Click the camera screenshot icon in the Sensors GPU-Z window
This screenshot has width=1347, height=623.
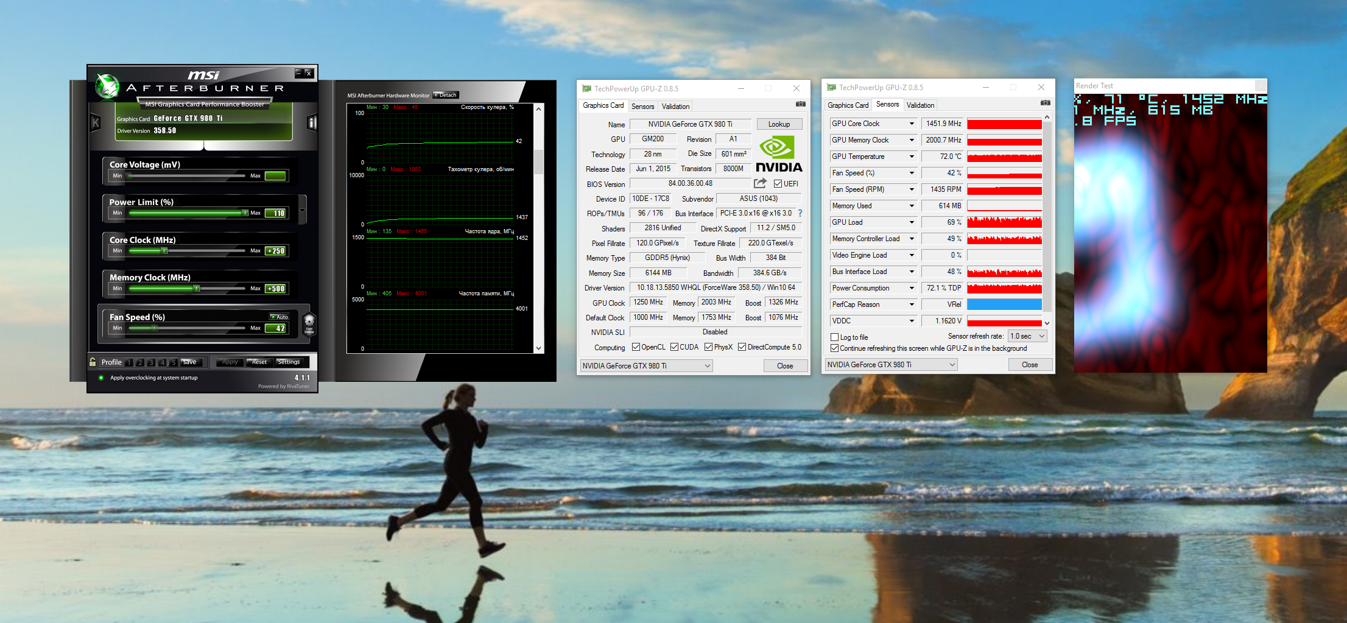pos(1046,103)
